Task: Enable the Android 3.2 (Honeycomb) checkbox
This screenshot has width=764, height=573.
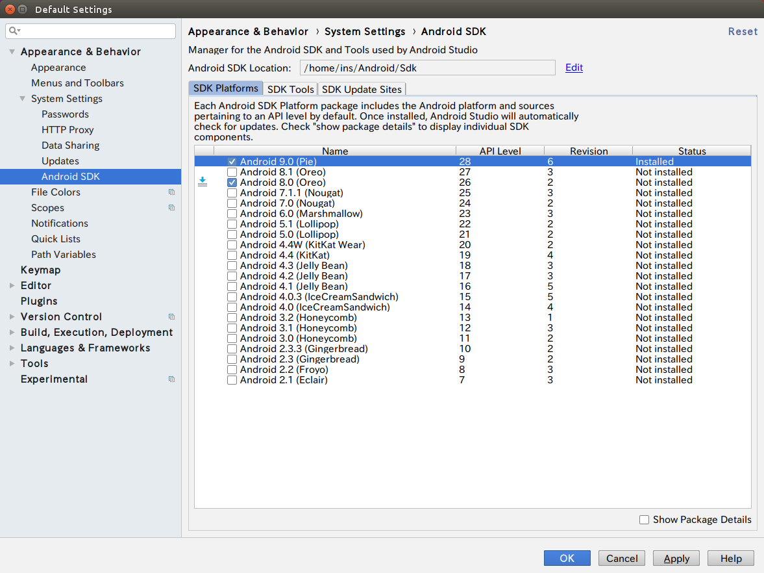Action: 232,318
